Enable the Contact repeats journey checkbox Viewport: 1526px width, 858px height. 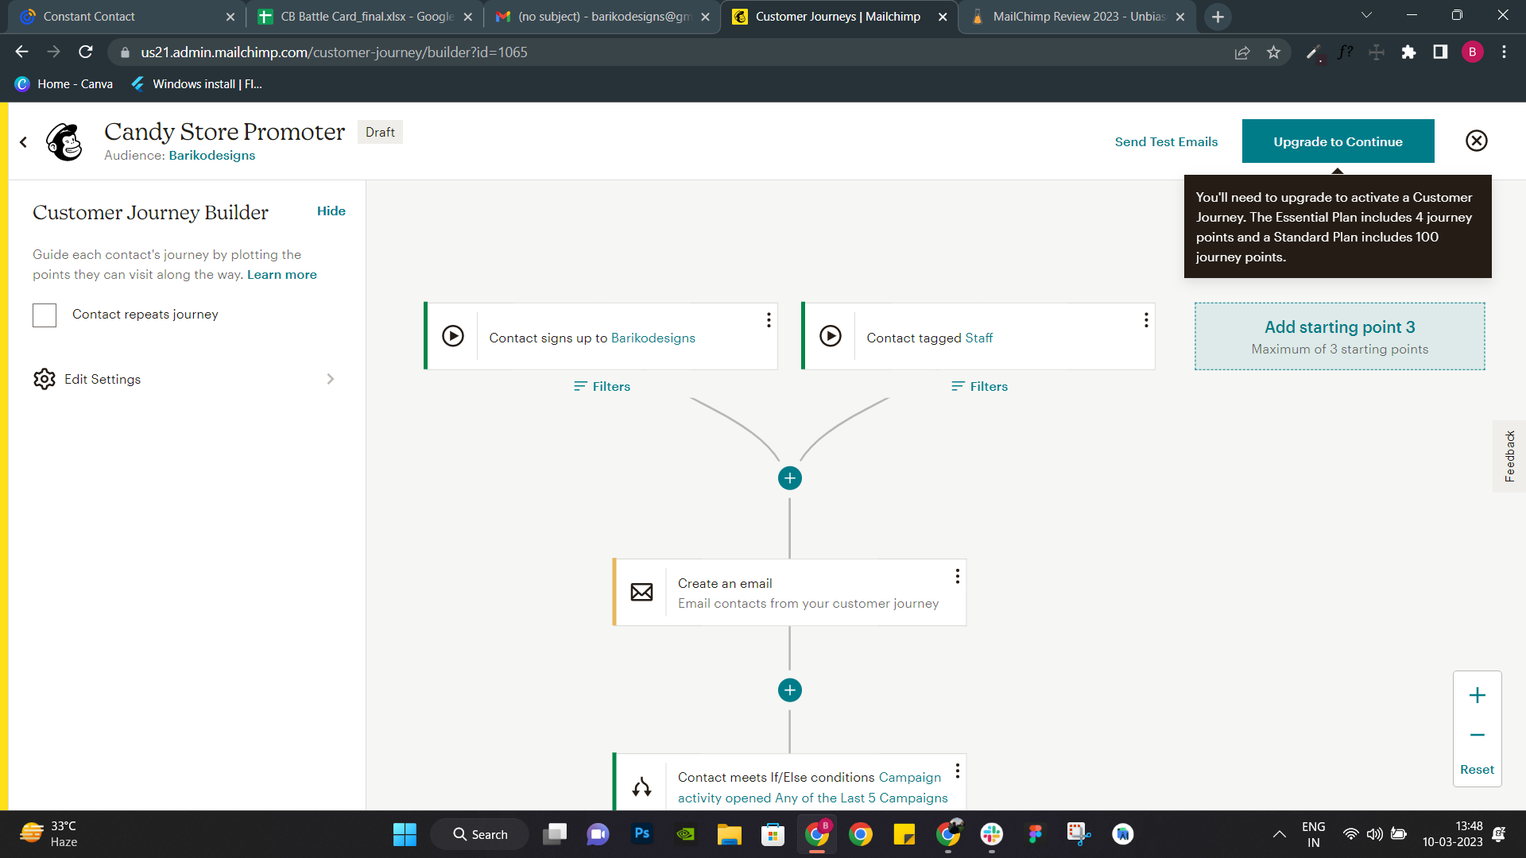click(x=45, y=315)
